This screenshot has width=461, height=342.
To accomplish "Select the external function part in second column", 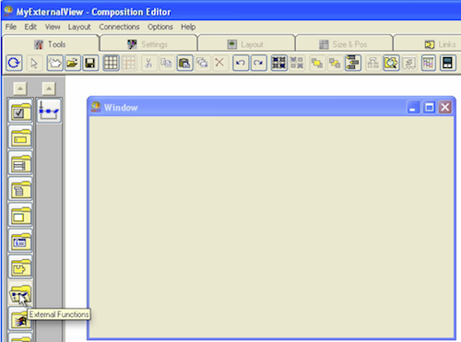I will (x=49, y=111).
